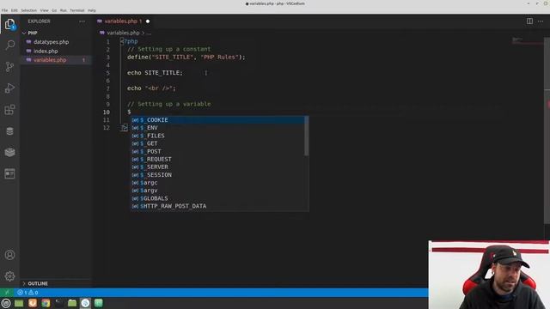Open Chrome browser from the taskbar
The image size is (550, 309).
click(x=46, y=303)
